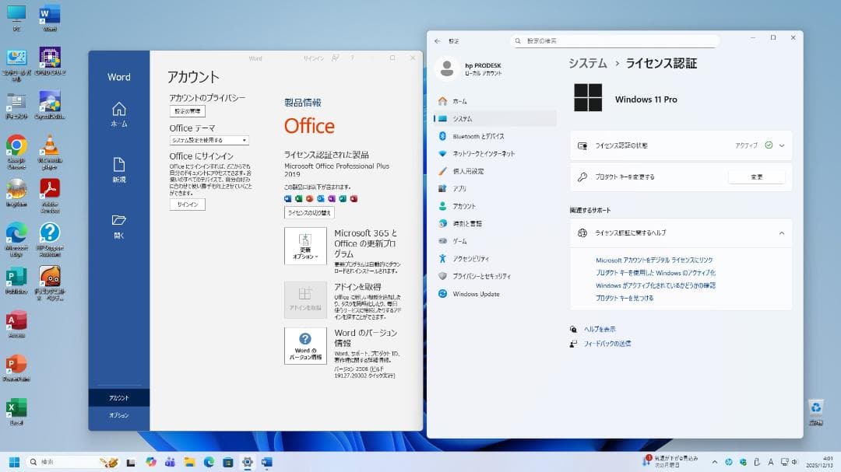Open Network & internet in Settings

tap(495, 154)
